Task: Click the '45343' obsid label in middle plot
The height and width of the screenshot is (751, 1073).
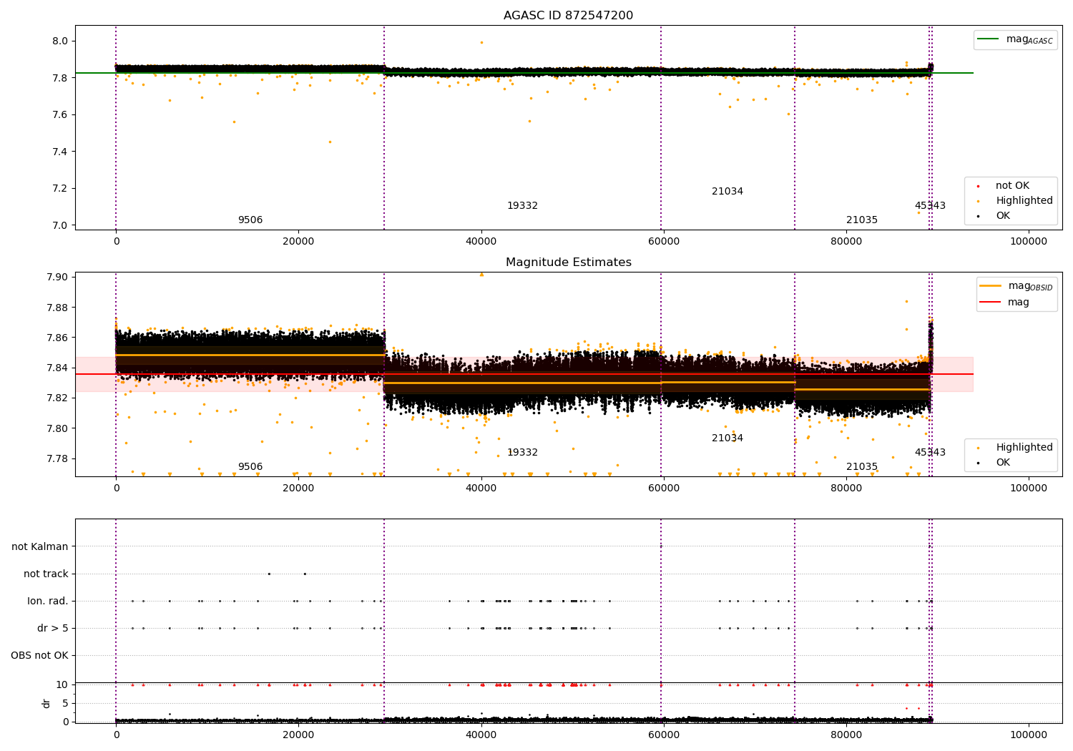Action: coord(930,453)
